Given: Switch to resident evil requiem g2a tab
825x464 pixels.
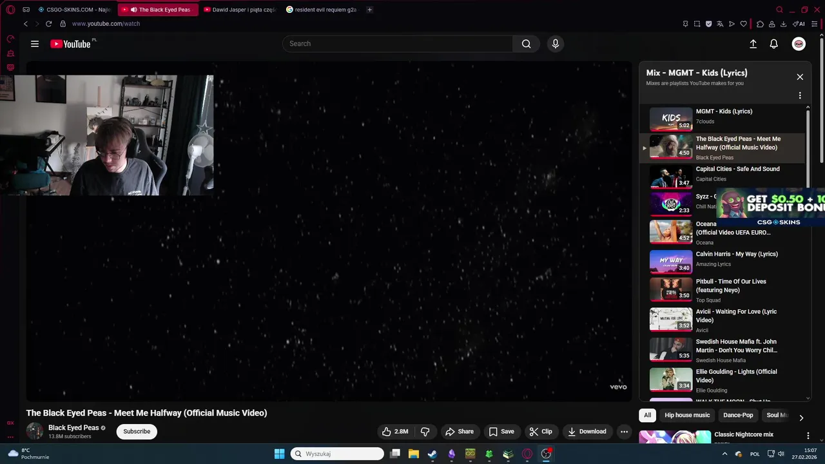Looking at the screenshot, I should pos(321,10).
